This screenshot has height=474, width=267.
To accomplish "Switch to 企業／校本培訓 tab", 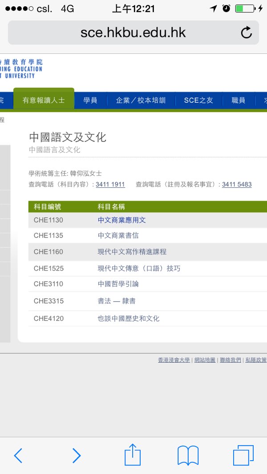I will coord(141,100).
